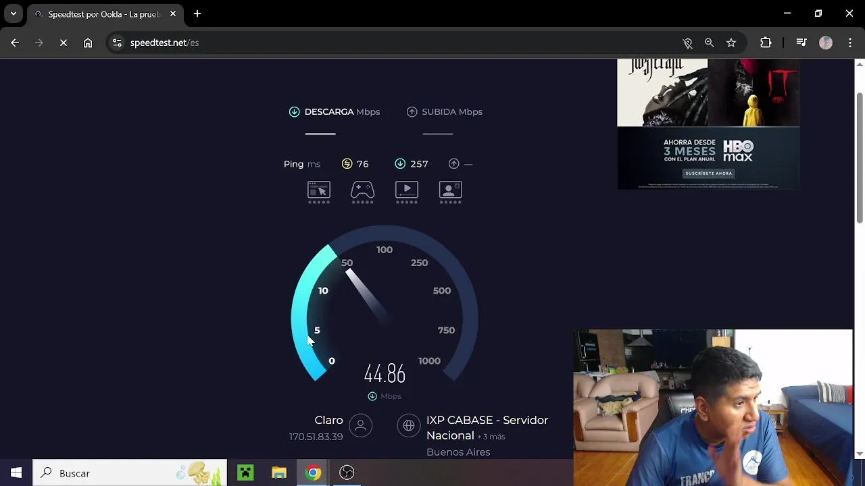Screen dimensions: 865x486
Task: Click the Windows Buscar search box
Action: pos(130,473)
